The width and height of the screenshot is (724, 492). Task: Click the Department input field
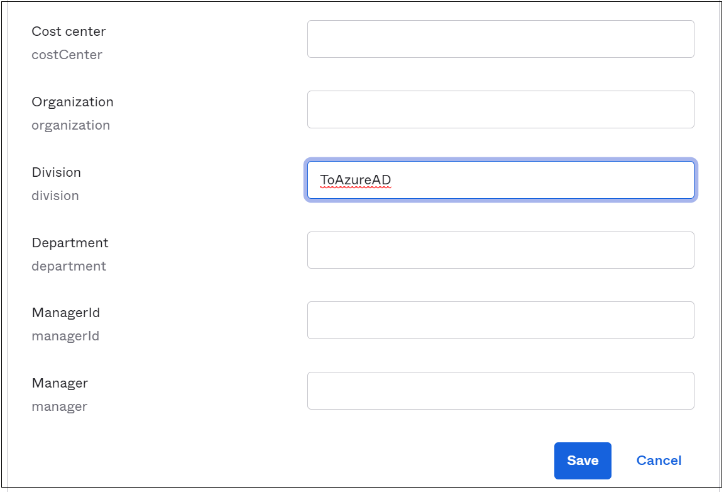(500, 250)
